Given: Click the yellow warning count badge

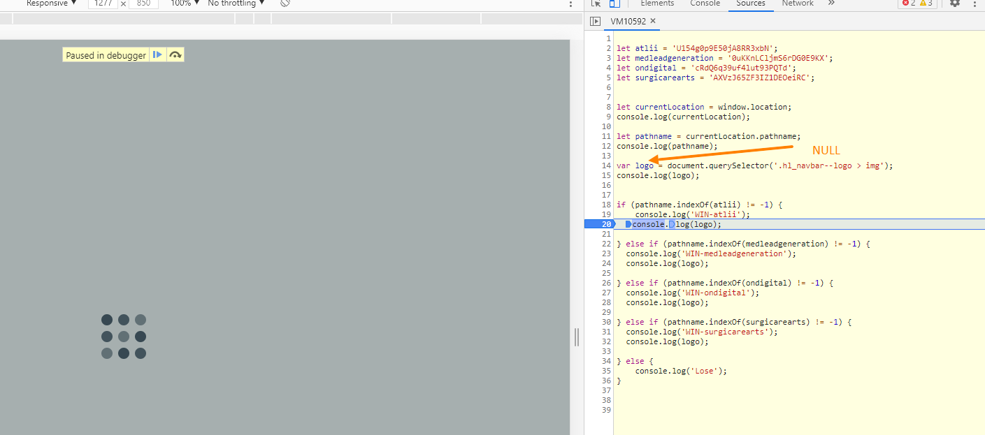Looking at the screenshot, I should [926, 3].
